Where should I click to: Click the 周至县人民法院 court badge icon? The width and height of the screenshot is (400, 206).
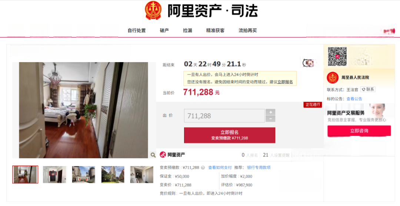coord(333,78)
